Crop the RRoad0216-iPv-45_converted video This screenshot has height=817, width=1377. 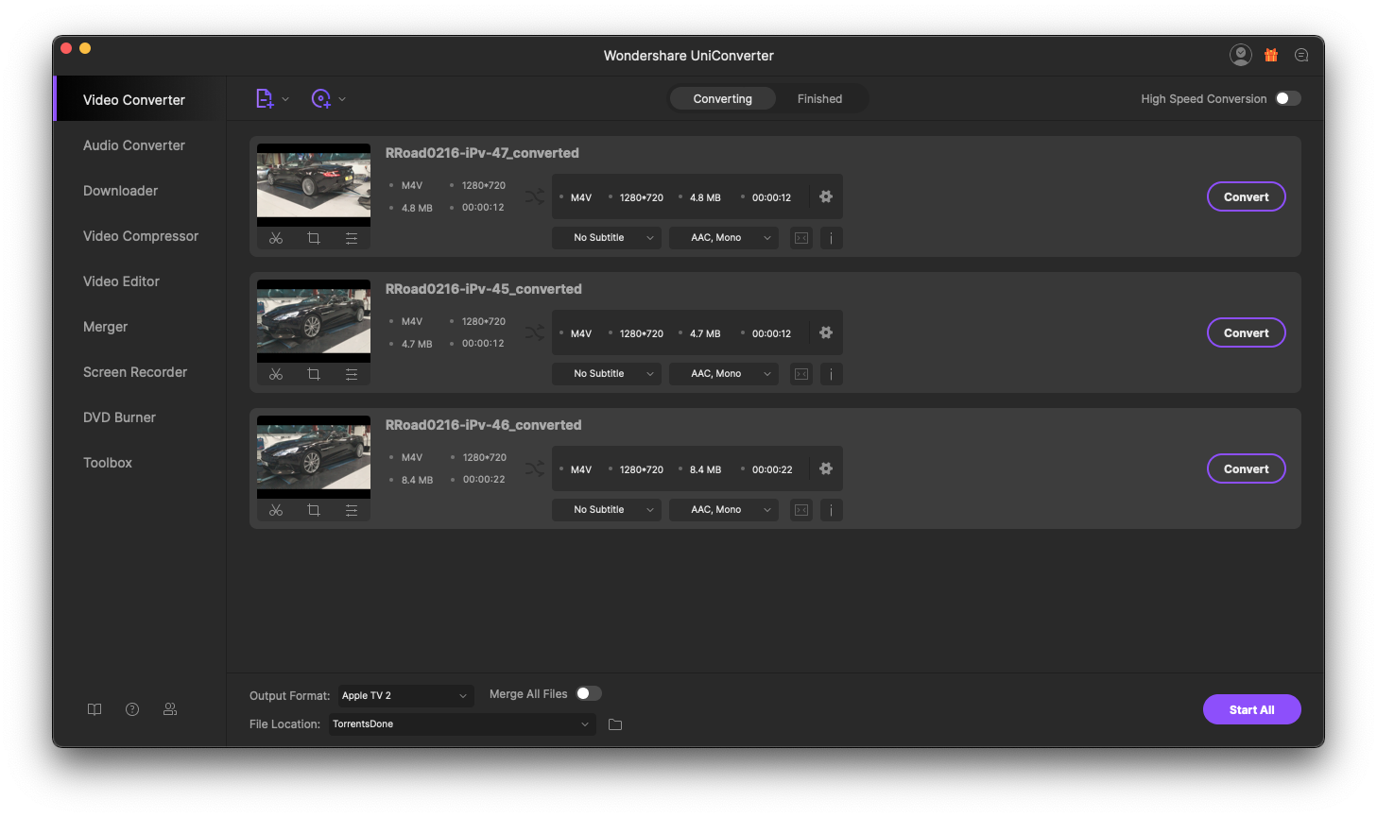click(x=314, y=374)
